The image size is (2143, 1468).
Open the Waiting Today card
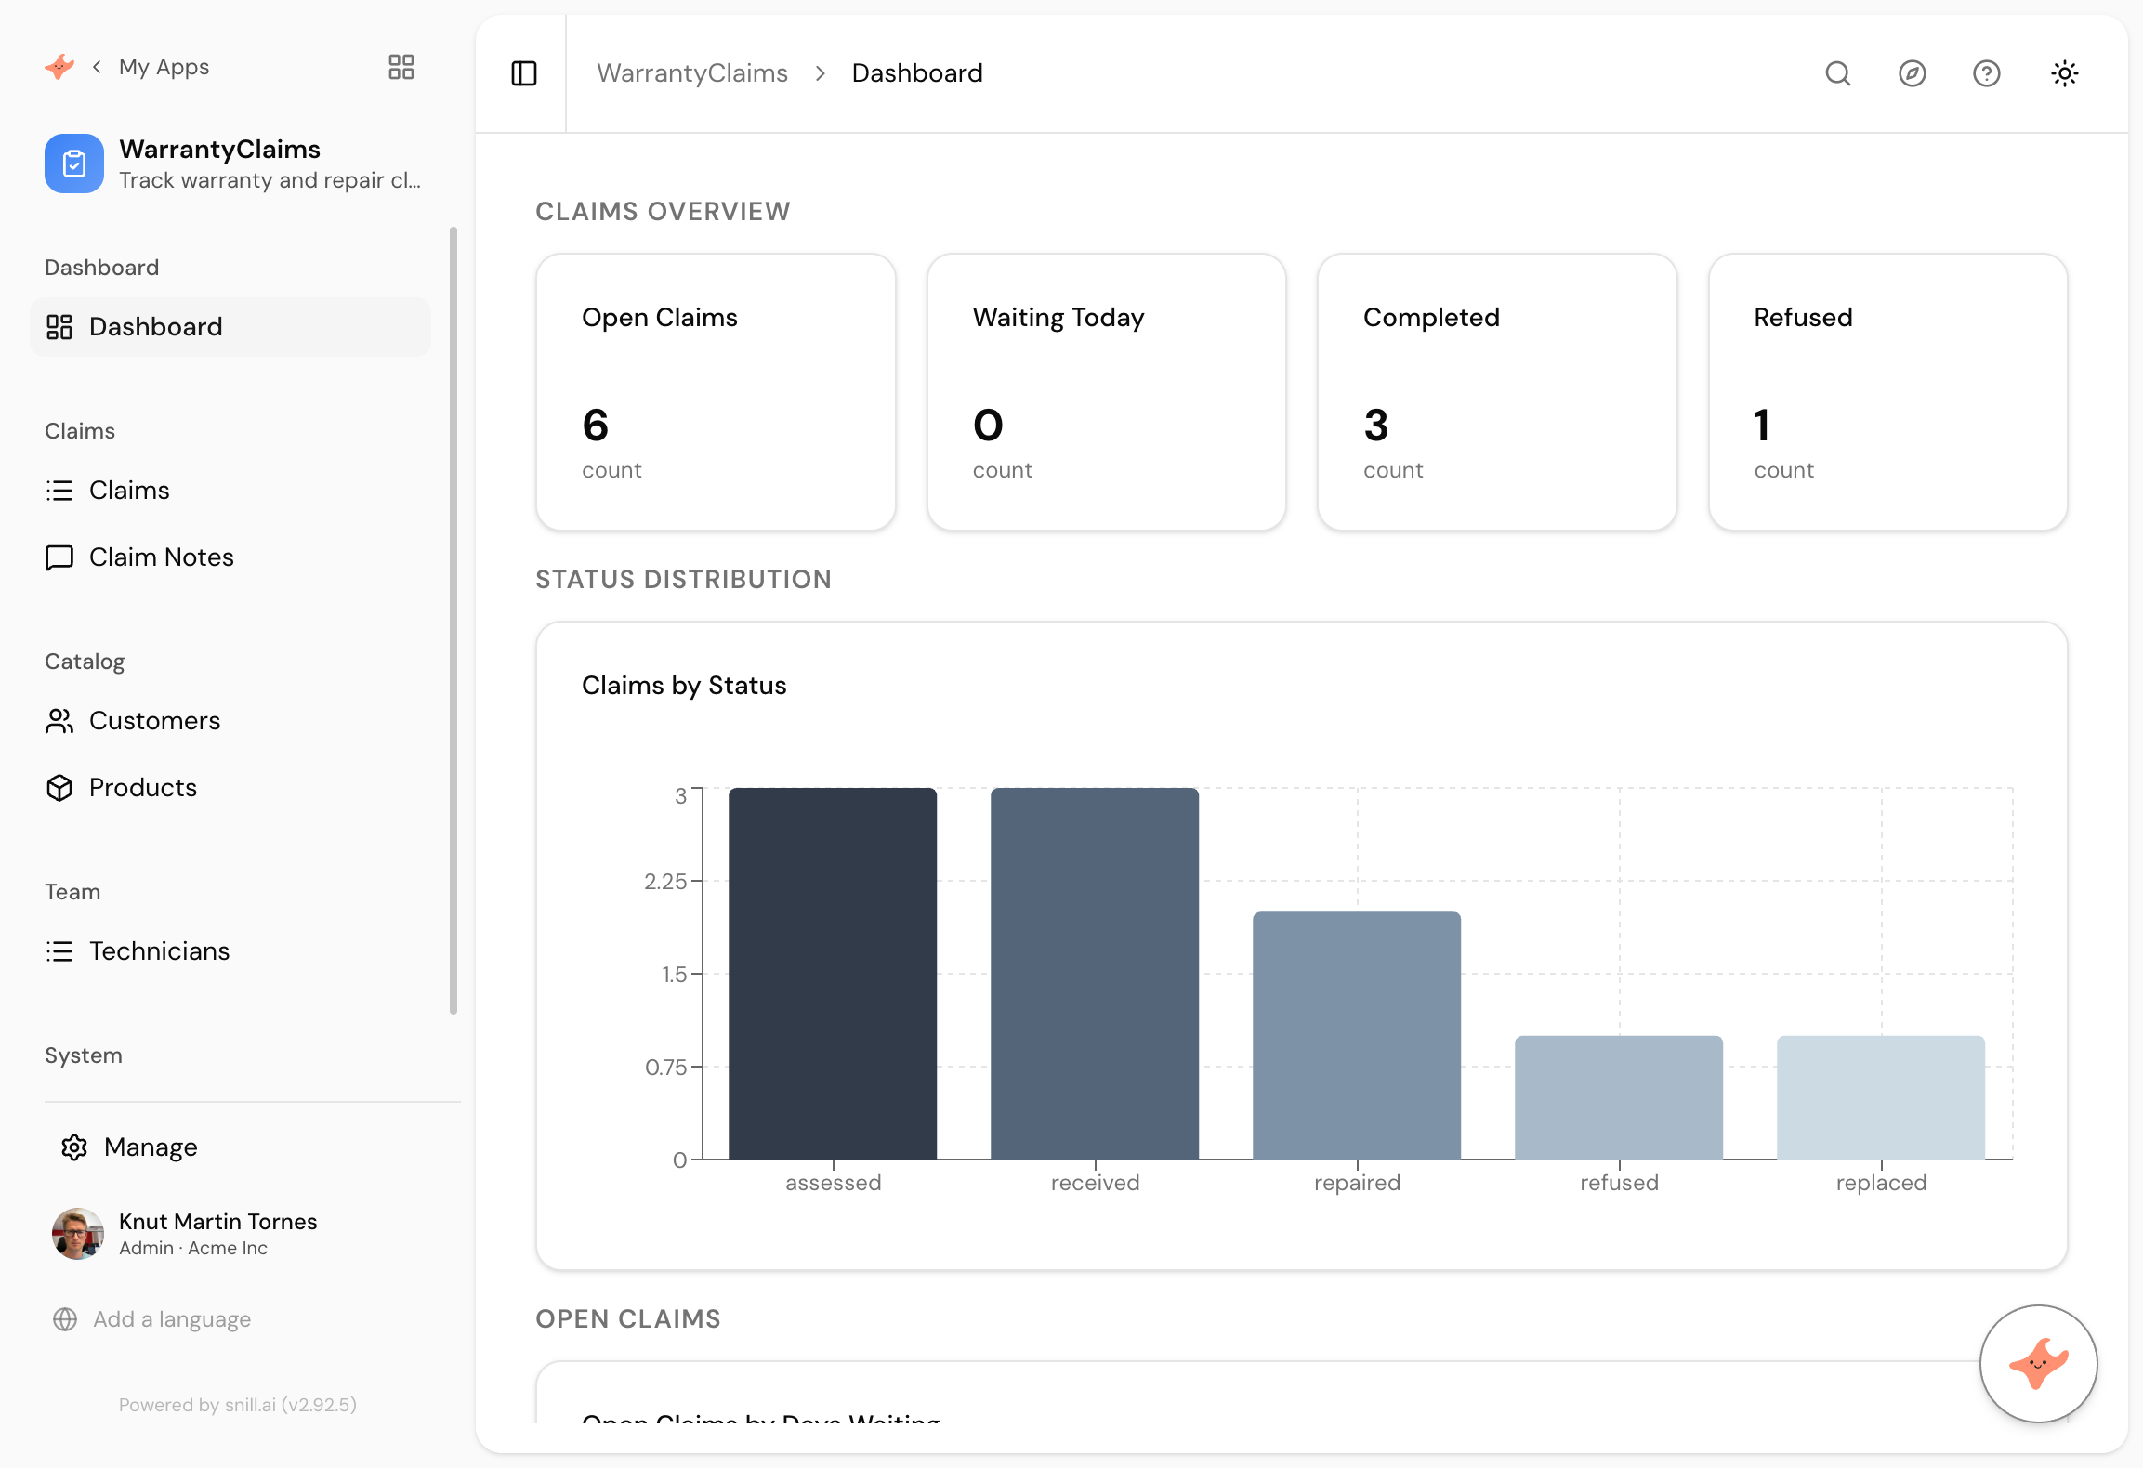click(x=1107, y=392)
